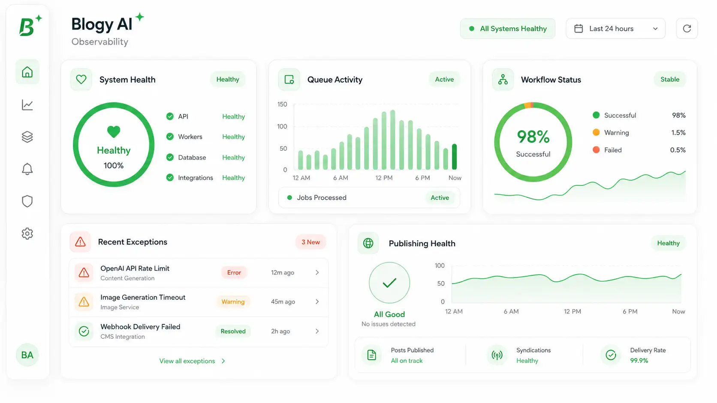The width and height of the screenshot is (717, 403).
Task: Open the Last 24 hours time range dropdown
Action: click(x=616, y=29)
